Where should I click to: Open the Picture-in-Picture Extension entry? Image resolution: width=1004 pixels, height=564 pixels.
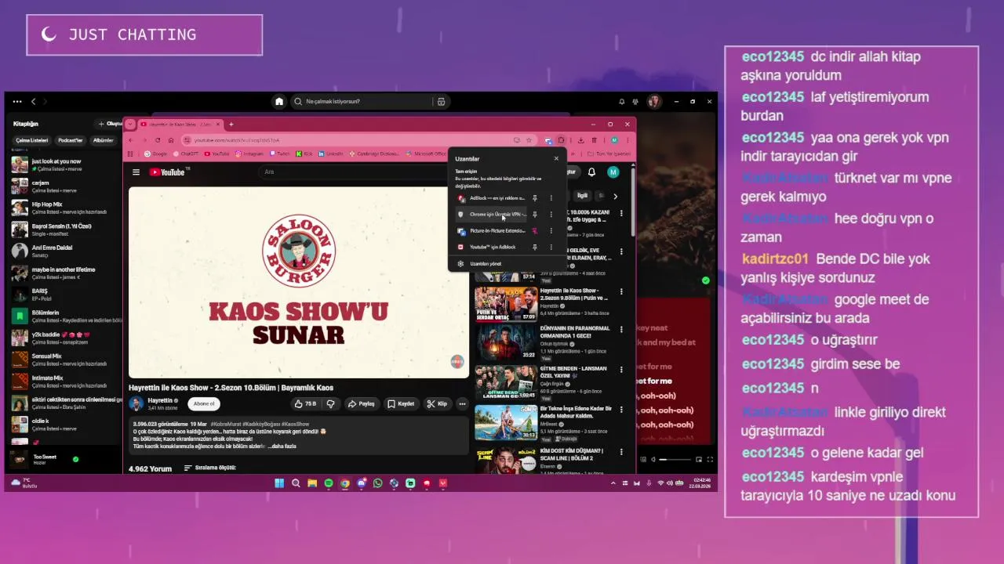(x=492, y=231)
